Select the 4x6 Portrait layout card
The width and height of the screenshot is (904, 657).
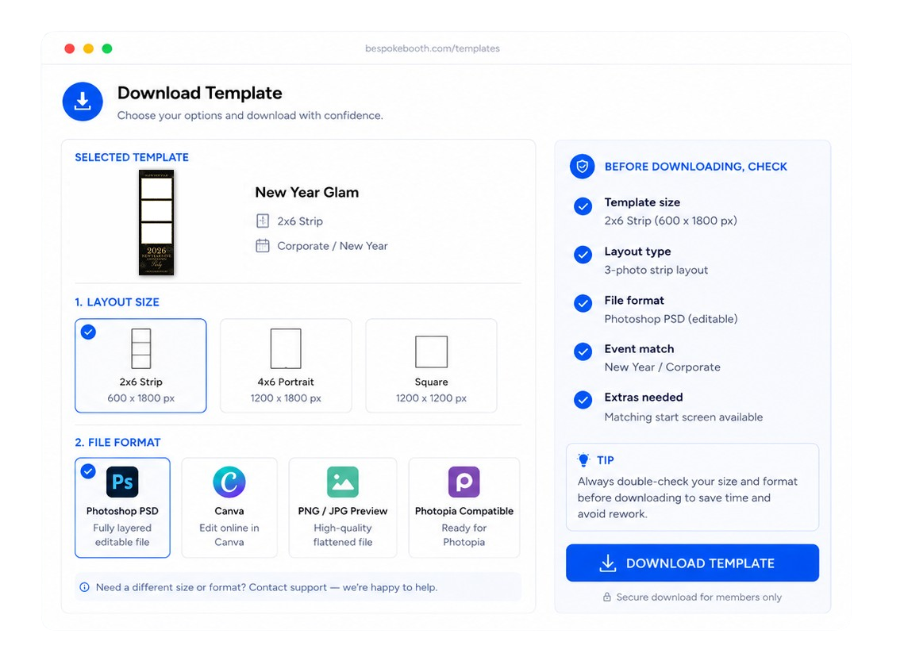coord(286,365)
